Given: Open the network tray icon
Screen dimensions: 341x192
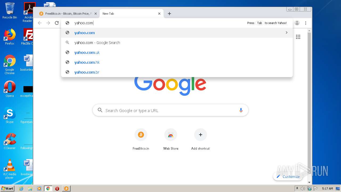Looking at the screenshot, I should [x=309, y=189].
